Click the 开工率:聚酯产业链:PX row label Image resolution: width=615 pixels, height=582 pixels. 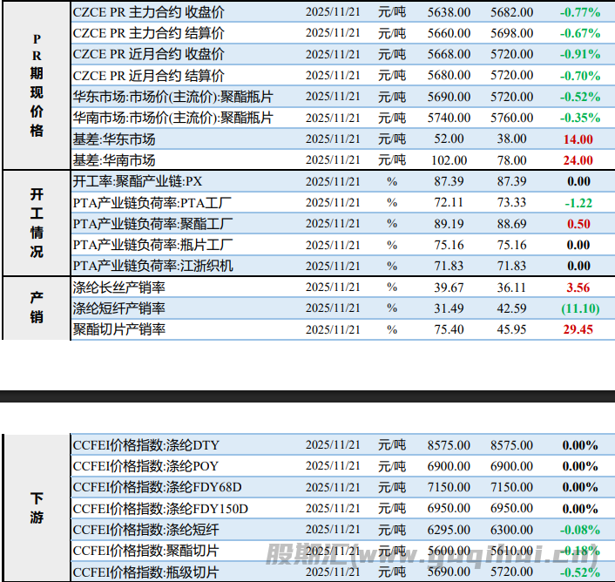(138, 181)
